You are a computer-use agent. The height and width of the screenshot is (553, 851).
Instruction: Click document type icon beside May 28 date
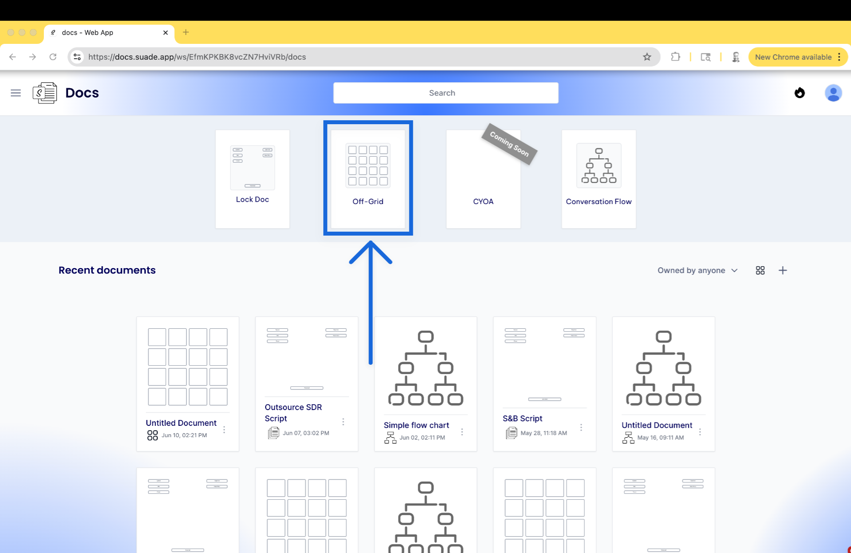tap(511, 433)
